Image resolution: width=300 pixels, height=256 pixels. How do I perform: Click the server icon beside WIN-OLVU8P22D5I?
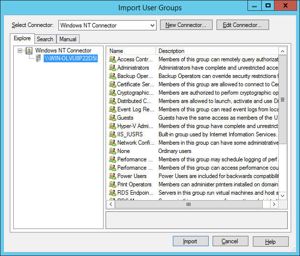pos(38,59)
